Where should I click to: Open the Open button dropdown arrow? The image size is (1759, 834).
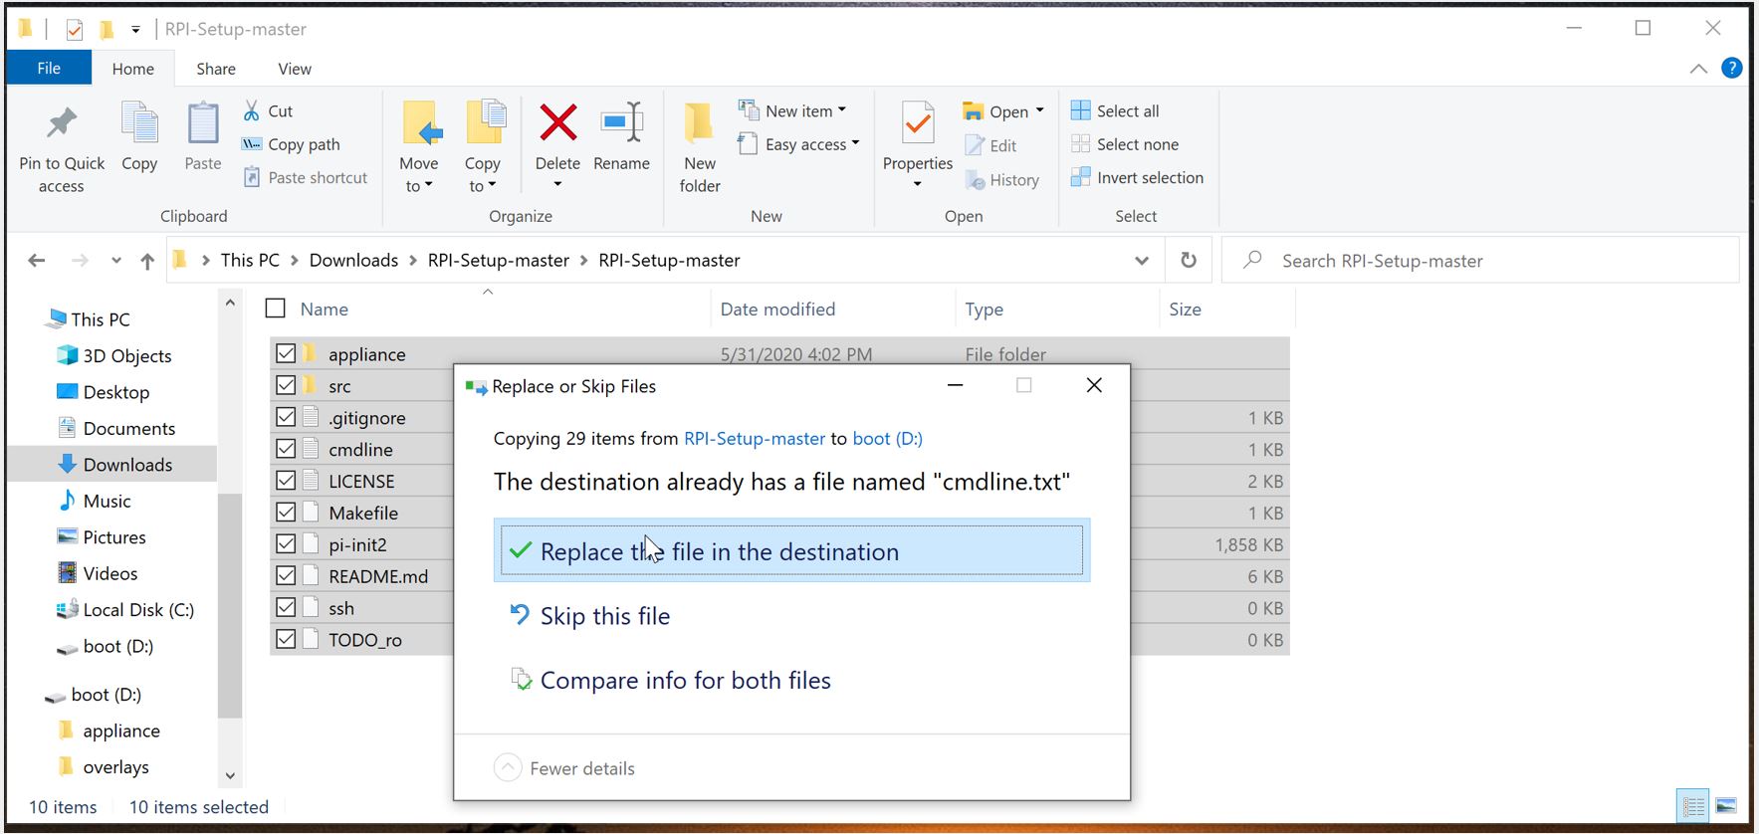pyautogui.click(x=1040, y=110)
